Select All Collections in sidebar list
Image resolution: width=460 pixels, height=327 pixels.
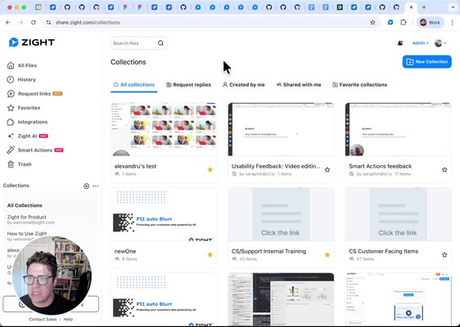coord(25,205)
